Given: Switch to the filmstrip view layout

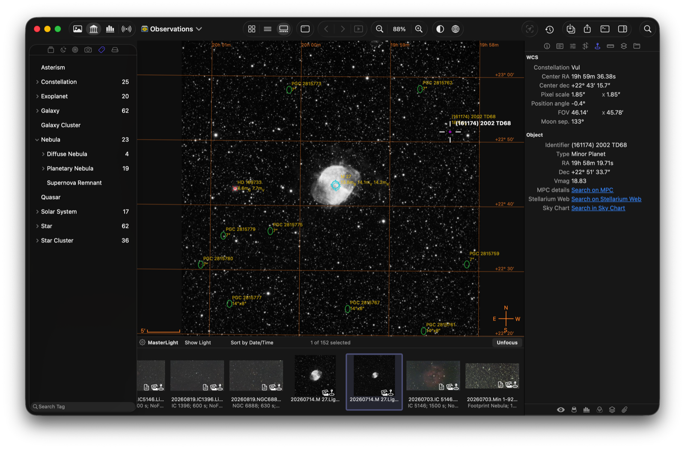Looking at the screenshot, I should pos(283,29).
